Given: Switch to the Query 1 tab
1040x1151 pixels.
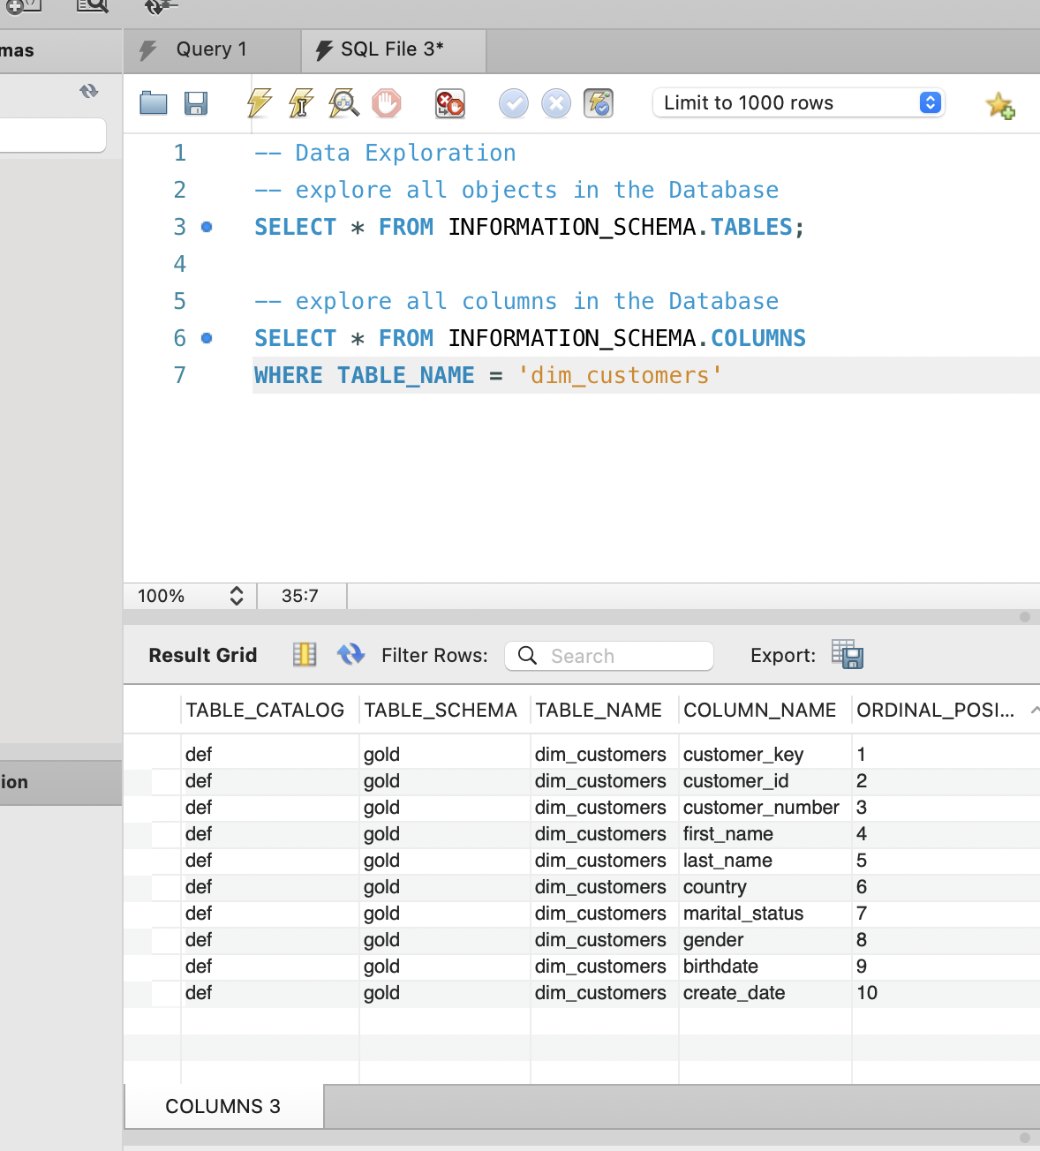Looking at the screenshot, I should point(210,49).
